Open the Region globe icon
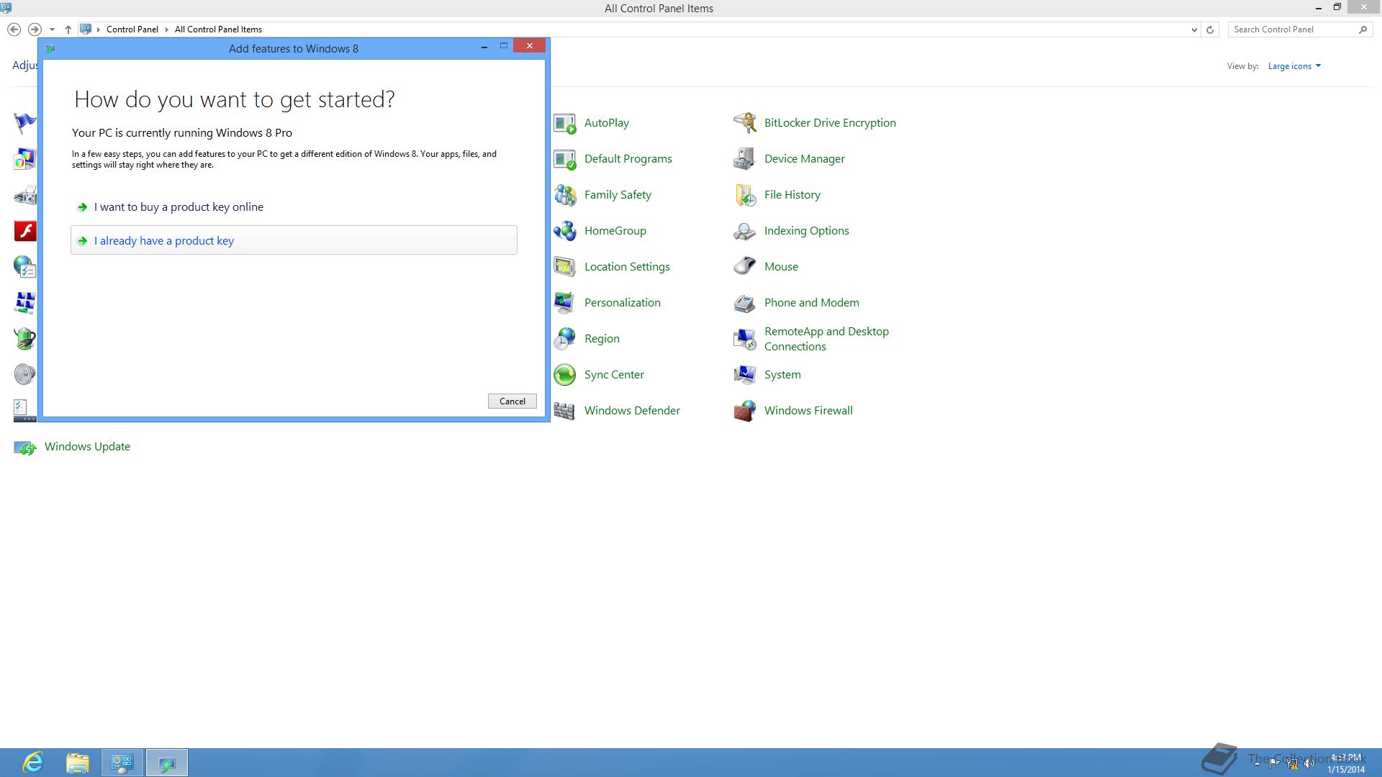Image resolution: width=1382 pixels, height=777 pixels. coord(564,339)
